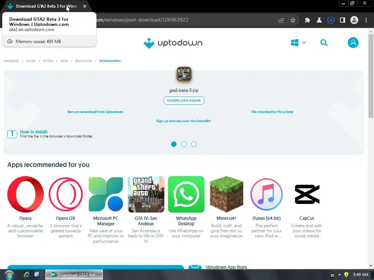Image resolution: width=374 pixels, height=280 pixels.
Task: Open the Opera GX app icon
Action: tap(66, 194)
